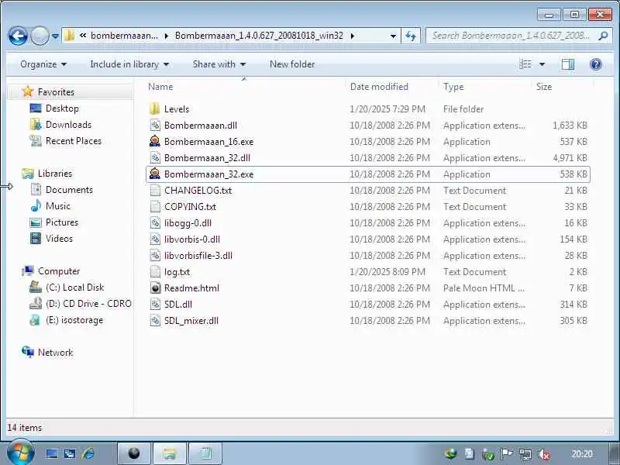The height and width of the screenshot is (465, 620).
Task: Open Recent Places in navigation pane
Action: pos(74,141)
